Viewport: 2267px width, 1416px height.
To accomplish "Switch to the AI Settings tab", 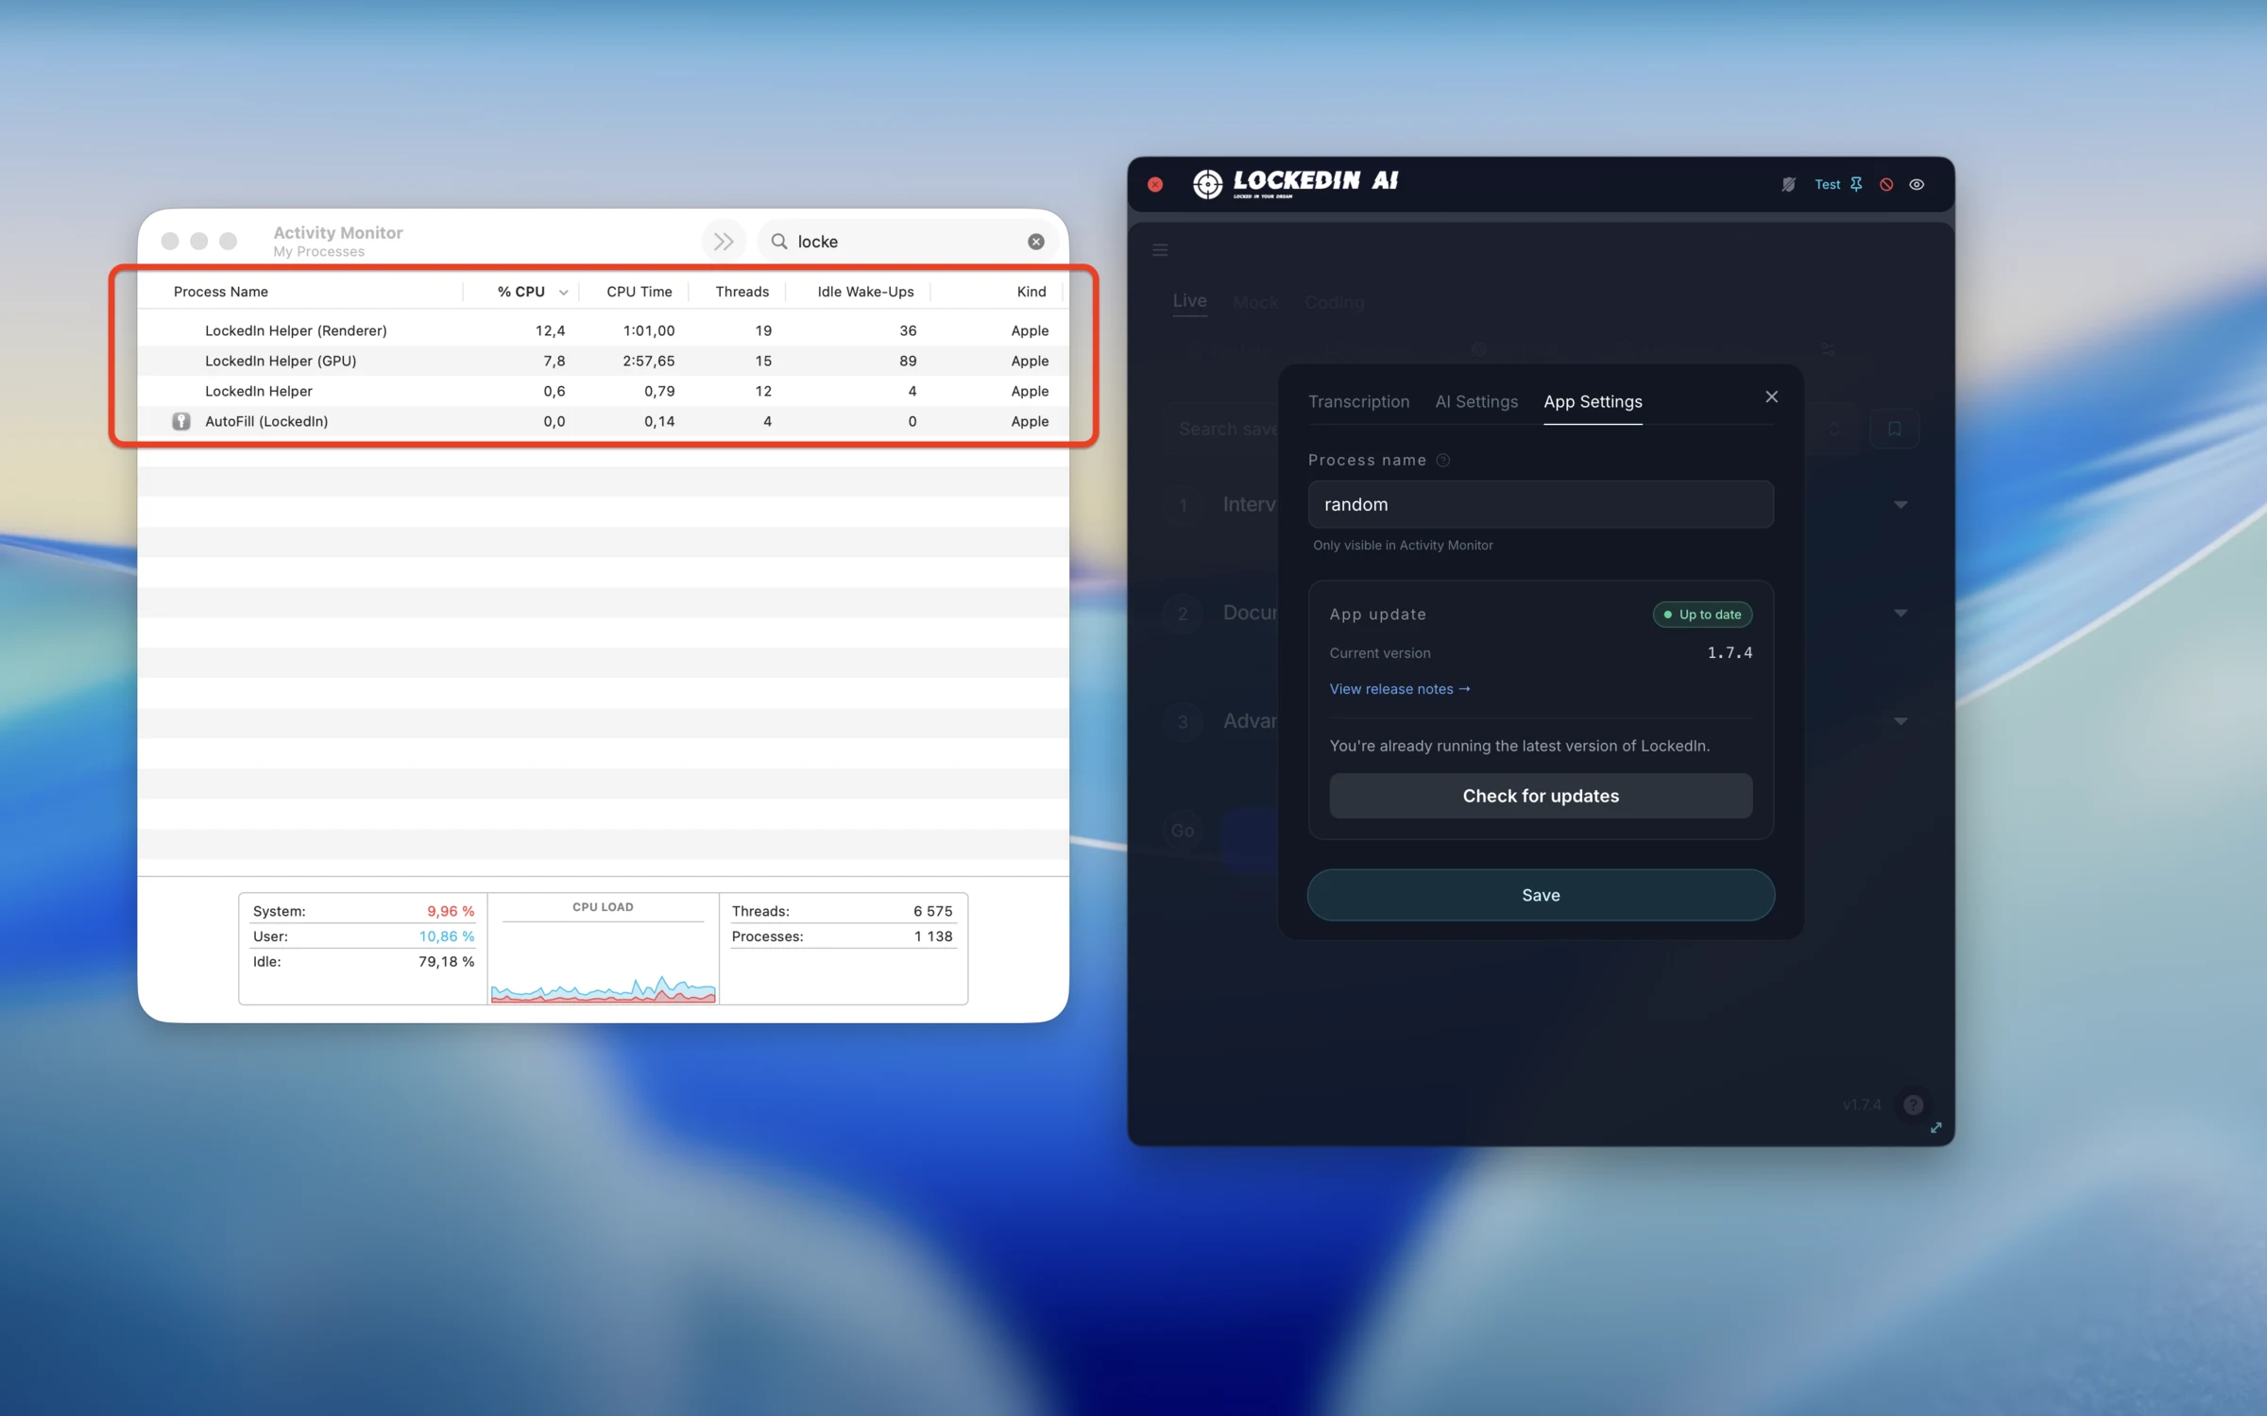I will 1476,402.
